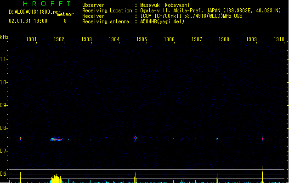Click the 0.6 kHz frequency label

tap(4, 174)
